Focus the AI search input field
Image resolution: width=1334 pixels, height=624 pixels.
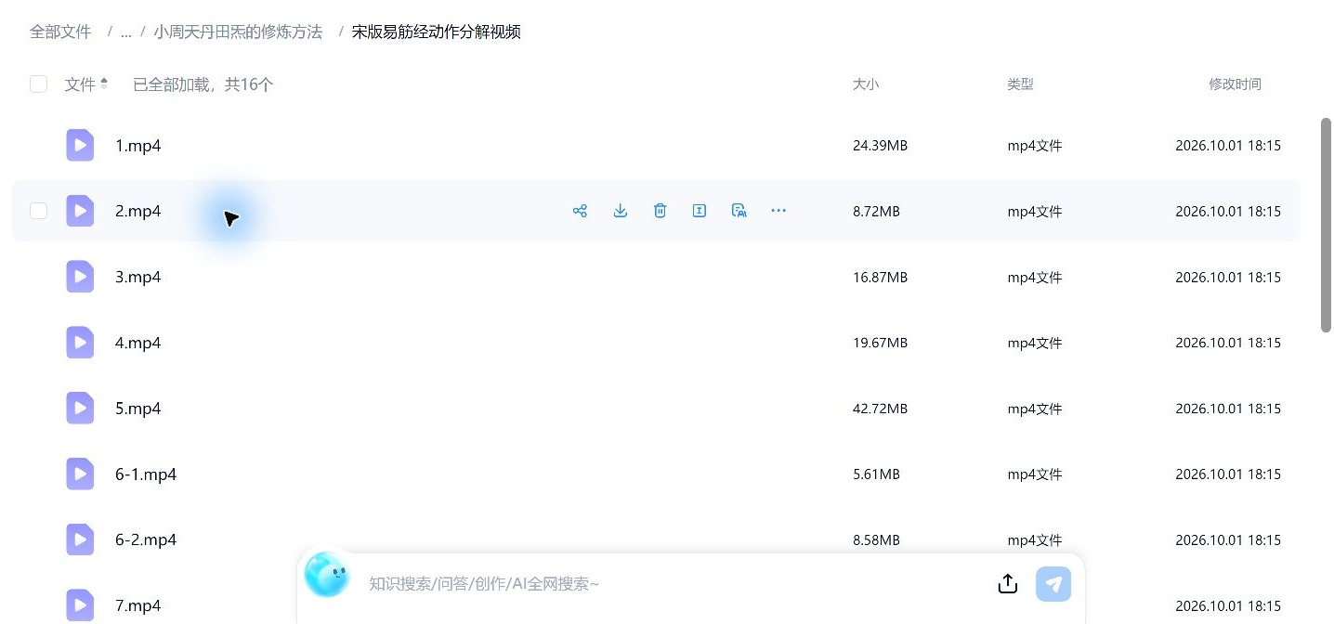click(674, 584)
